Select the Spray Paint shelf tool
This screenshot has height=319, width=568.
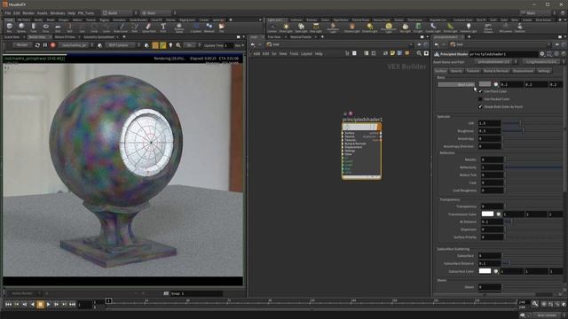[148, 27]
